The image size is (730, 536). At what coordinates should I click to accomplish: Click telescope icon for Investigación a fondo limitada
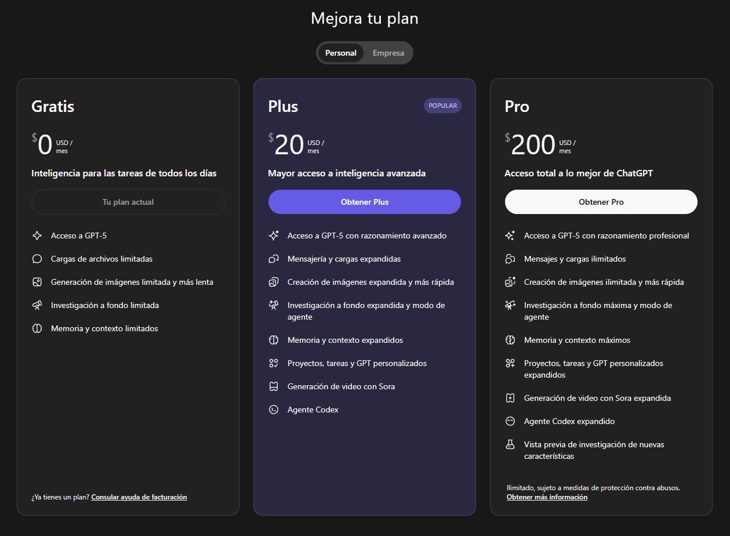(x=37, y=305)
